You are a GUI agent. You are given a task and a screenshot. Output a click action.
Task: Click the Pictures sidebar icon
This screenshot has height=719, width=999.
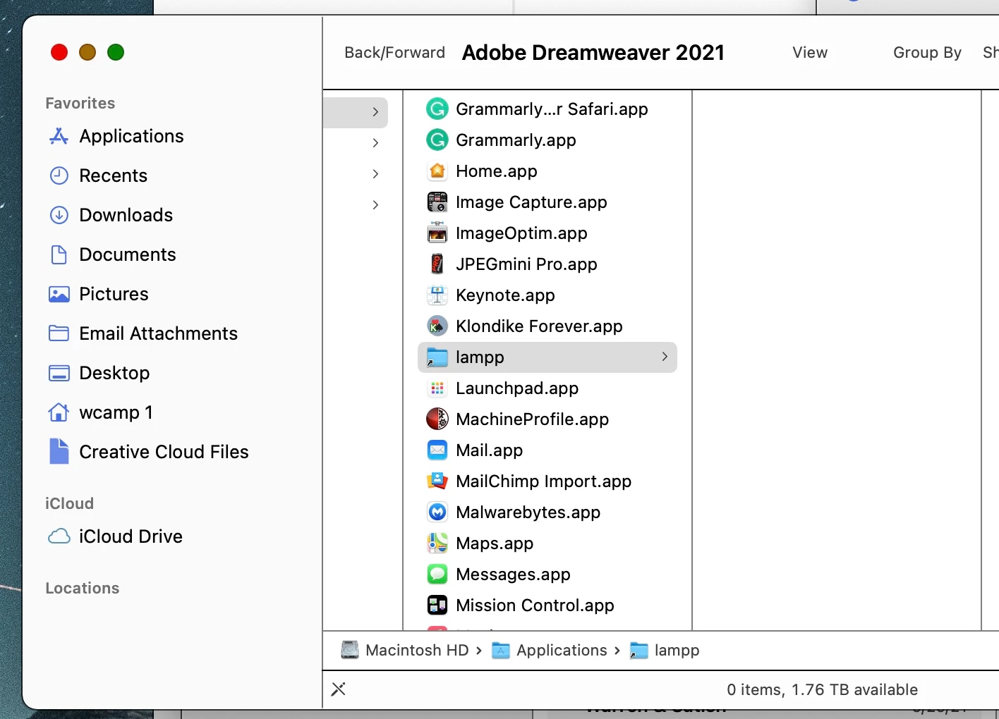59,294
